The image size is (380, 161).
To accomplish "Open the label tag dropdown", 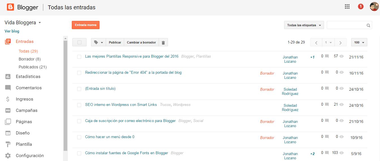I will [98, 42].
